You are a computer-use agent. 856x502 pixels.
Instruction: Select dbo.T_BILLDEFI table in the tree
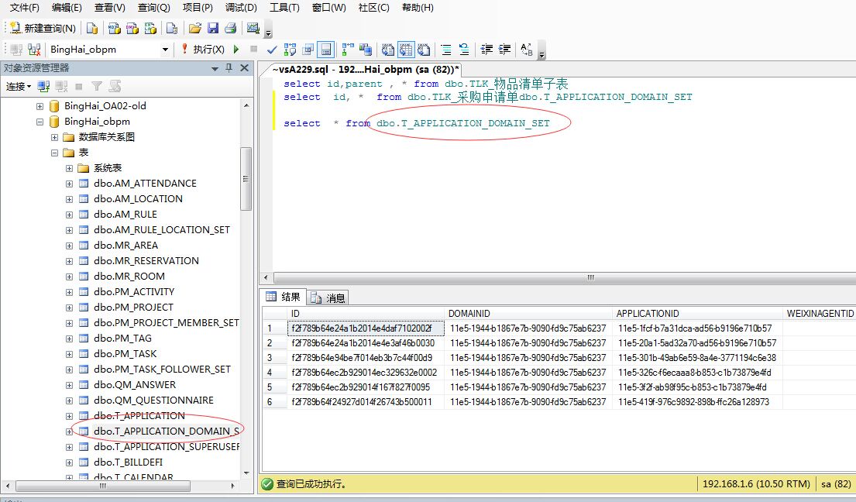pyautogui.click(x=128, y=462)
